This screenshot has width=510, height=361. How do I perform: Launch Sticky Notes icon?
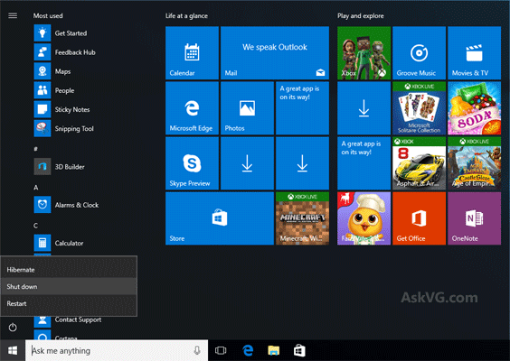42,109
